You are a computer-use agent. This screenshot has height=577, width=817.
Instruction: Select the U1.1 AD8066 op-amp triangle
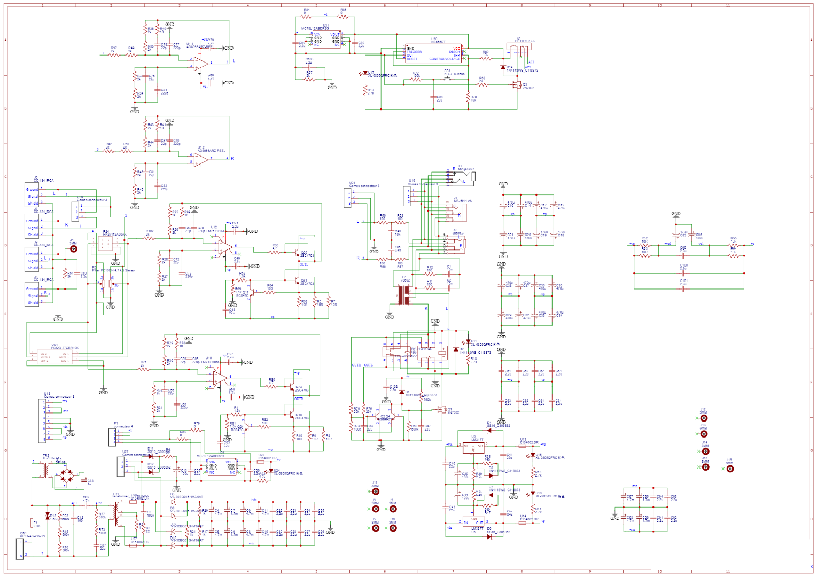click(201, 64)
